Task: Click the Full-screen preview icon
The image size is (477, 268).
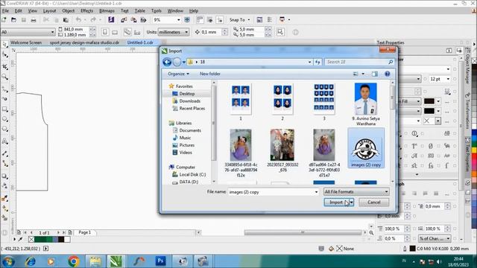Action: 187,20
